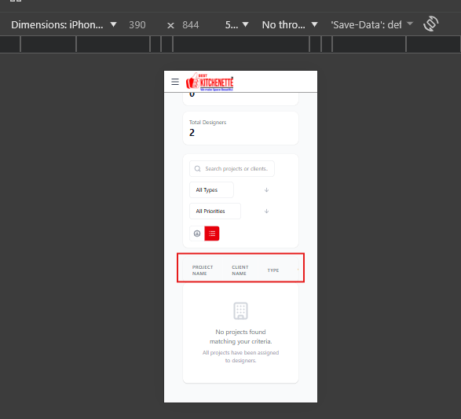This screenshot has height=419, width=461.
Task: Click the TYPE column header
Action: tap(273, 270)
